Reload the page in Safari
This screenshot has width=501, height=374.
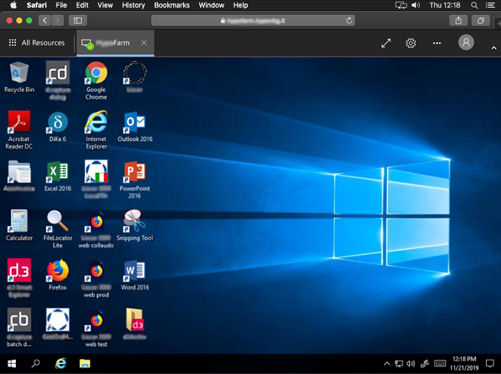click(349, 20)
